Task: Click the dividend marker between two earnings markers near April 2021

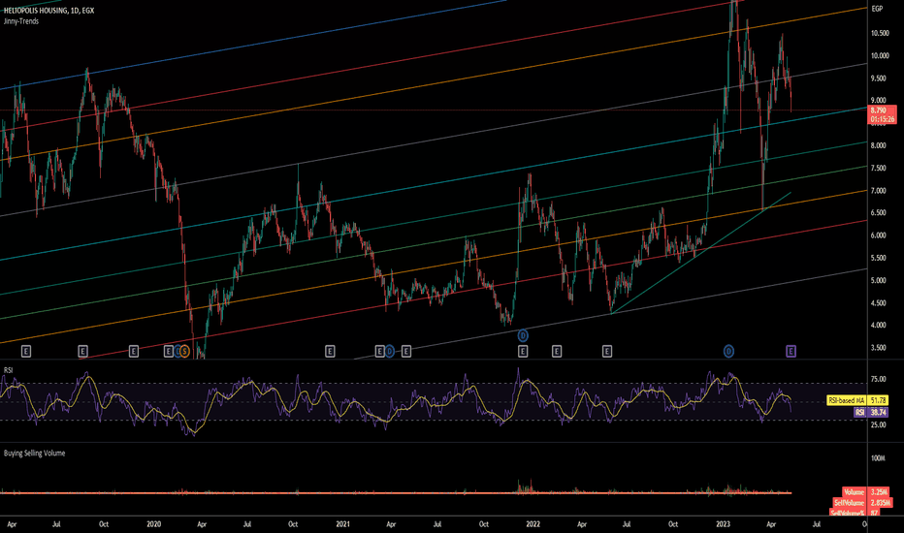Action: pyautogui.click(x=390, y=351)
